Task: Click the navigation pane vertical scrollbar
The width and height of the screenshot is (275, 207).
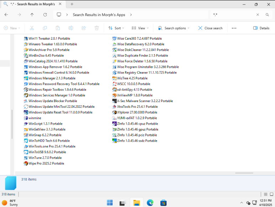Action: point(12,124)
